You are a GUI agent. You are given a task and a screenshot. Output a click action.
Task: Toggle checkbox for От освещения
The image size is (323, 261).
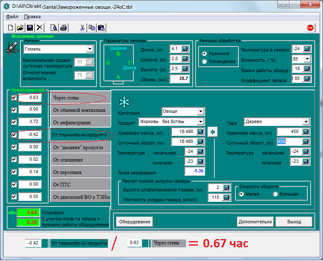[14, 159]
